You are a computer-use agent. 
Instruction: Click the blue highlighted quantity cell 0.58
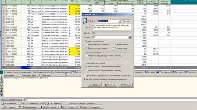26,68
